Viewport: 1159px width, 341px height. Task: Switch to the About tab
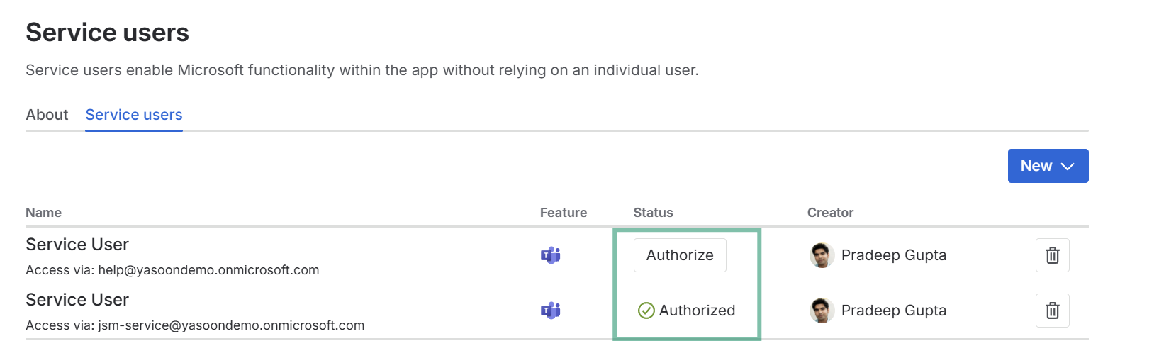coord(47,115)
